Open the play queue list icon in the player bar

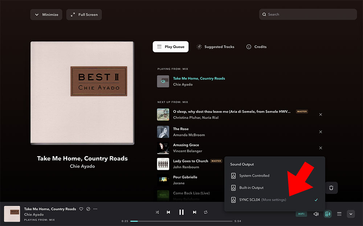coord(339,214)
